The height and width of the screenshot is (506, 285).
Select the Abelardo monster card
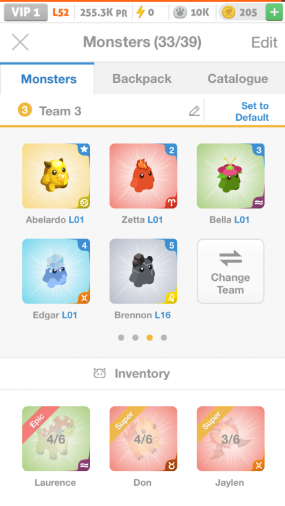[x=56, y=176]
